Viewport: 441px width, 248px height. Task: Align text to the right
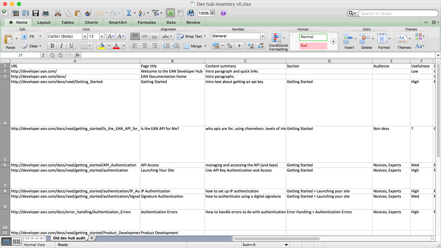[154, 46]
